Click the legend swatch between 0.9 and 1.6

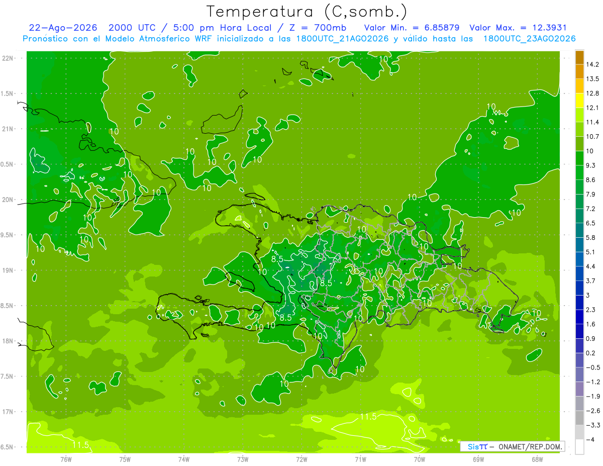tap(579, 332)
